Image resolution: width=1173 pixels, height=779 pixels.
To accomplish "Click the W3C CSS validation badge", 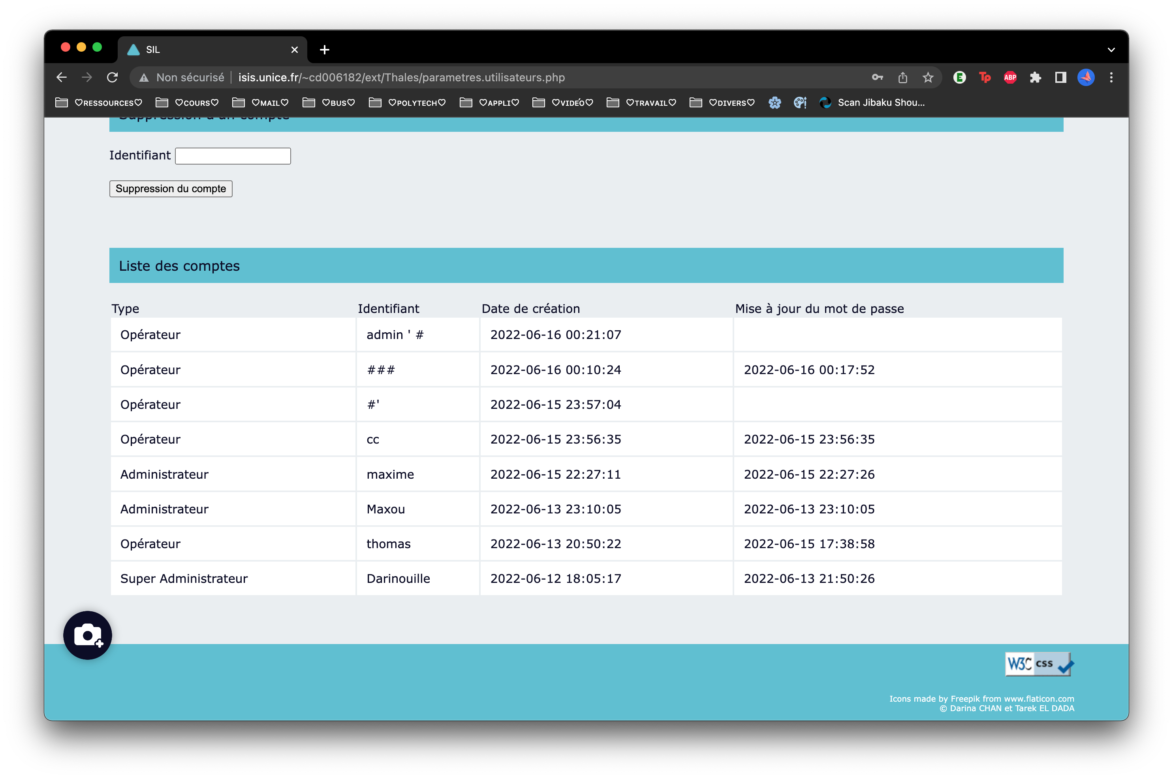I will (x=1039, y=664).
